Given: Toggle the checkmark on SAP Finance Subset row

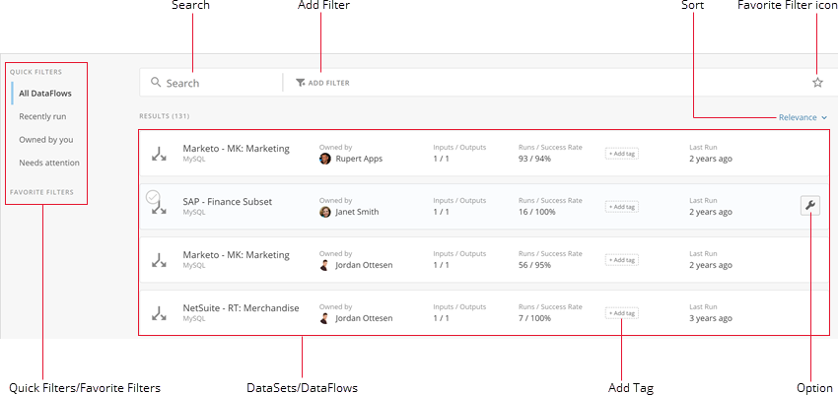Looking at the screenshot, I should tap(152, 197).
